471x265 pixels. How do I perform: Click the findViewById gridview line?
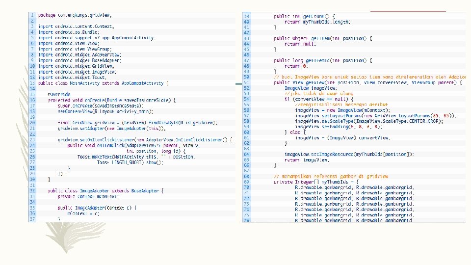[137, 123]
